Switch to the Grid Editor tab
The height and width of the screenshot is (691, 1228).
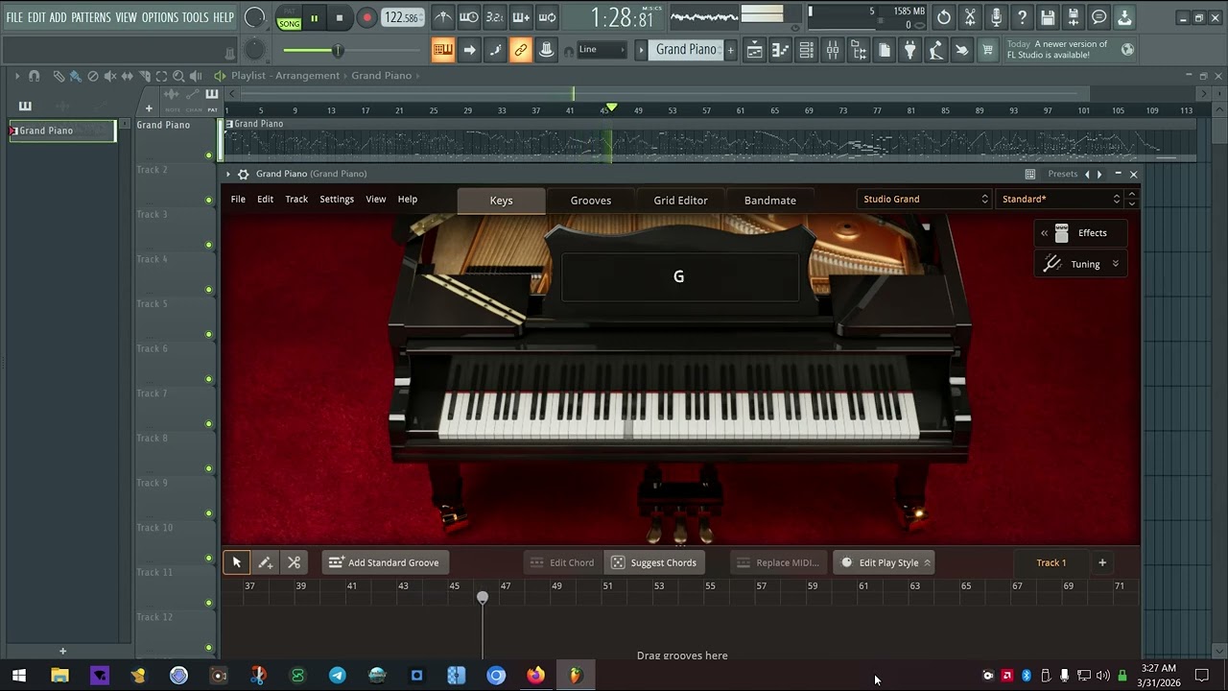coord(680,200)
